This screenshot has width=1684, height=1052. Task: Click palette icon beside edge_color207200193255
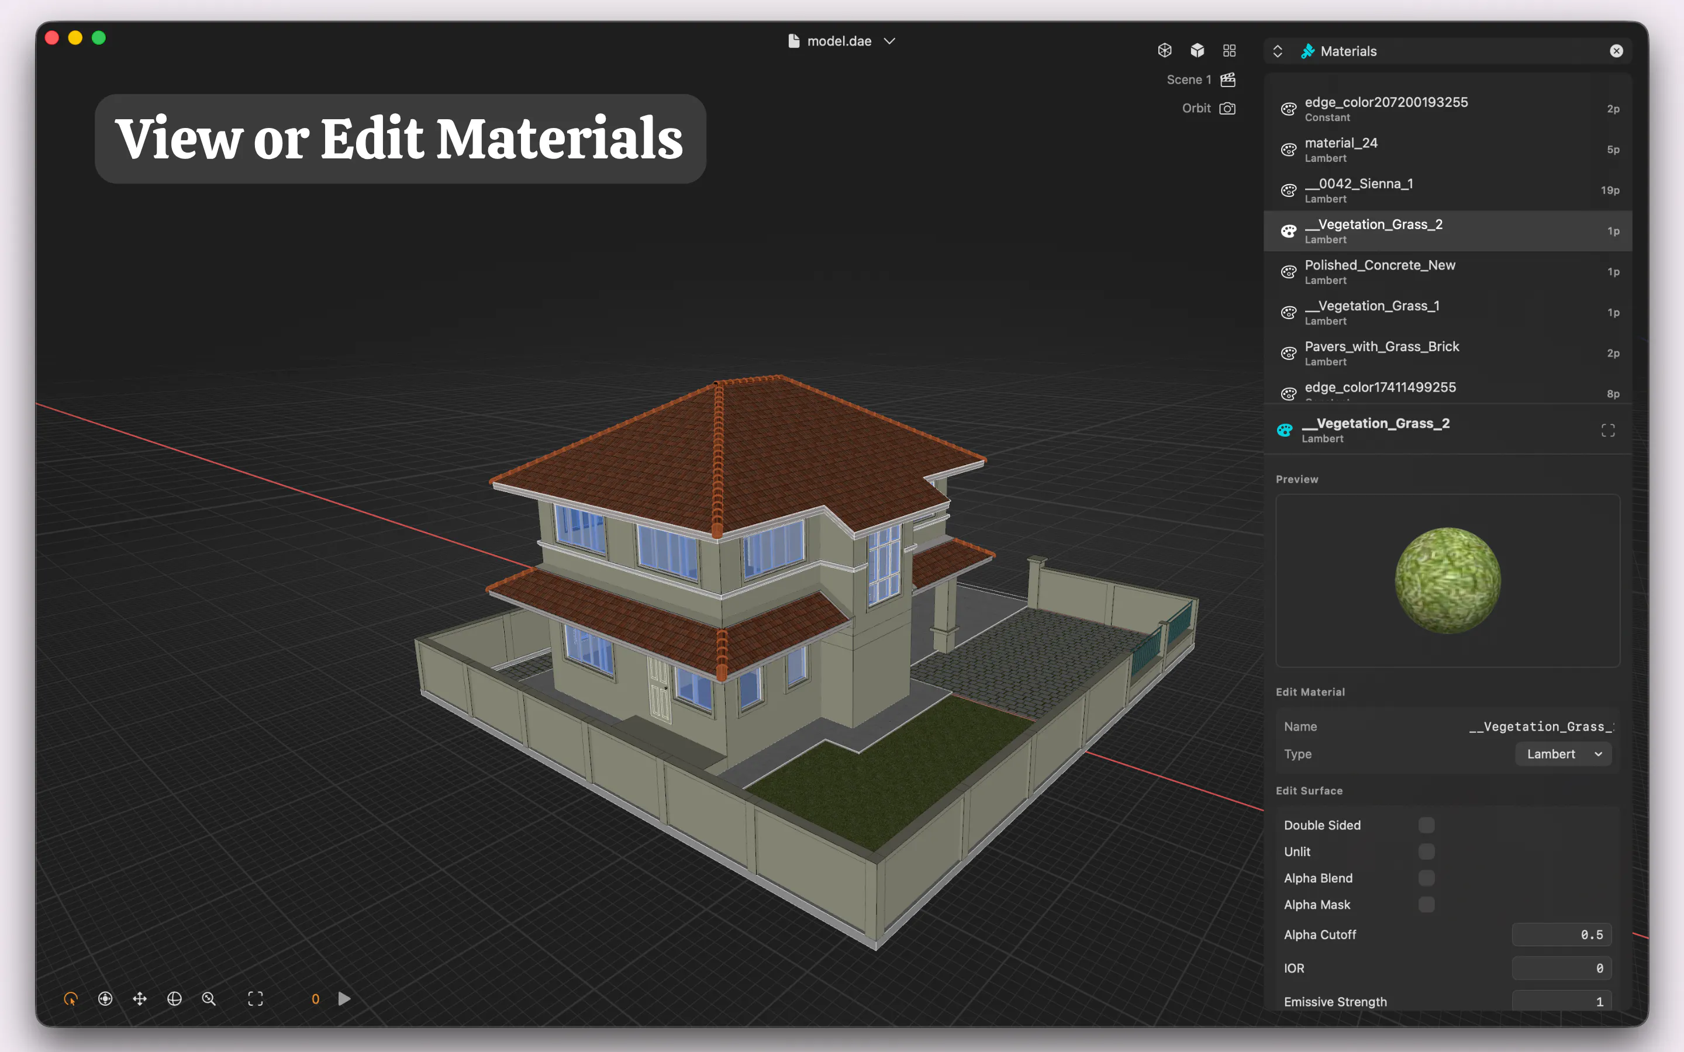(1289, 109)
